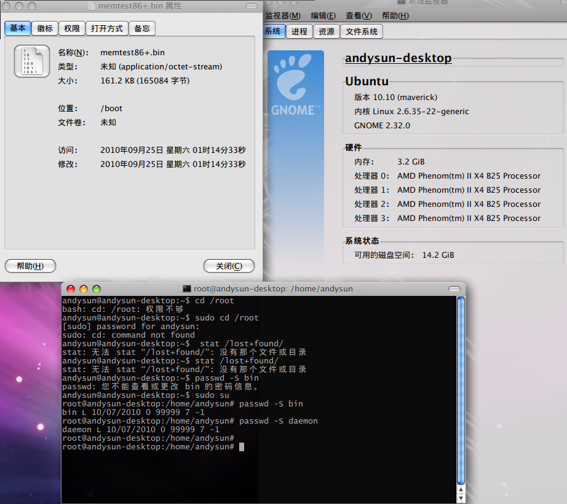Select the 基本 tab in the properties window

pyautogui.click(x=18, y=28)
